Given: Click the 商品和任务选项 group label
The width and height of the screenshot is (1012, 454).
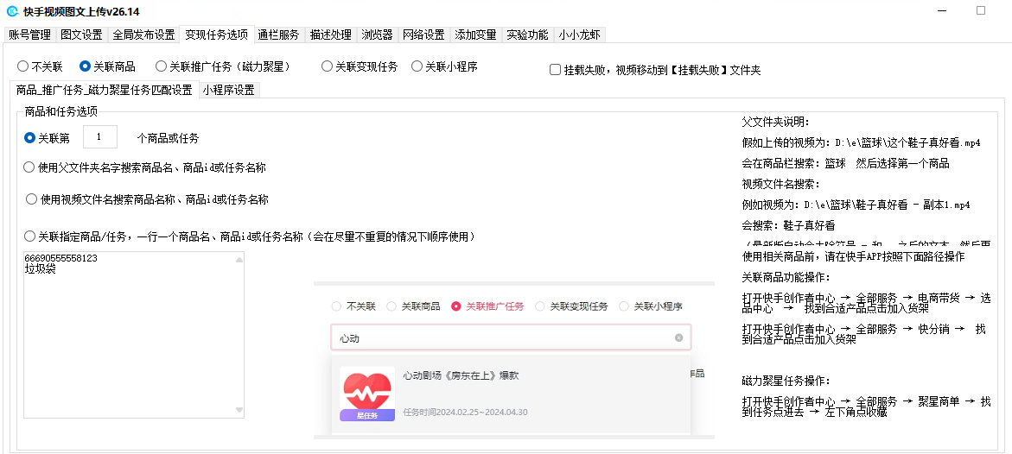Looking at the screenshot, I should 60,112.
